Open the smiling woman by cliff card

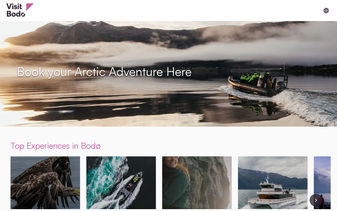pyautogui.click(x=197, y=184)
